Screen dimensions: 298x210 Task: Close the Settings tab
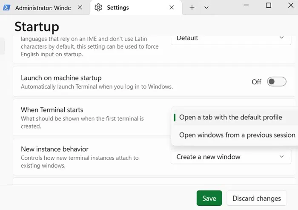click(x=172, y=8)
